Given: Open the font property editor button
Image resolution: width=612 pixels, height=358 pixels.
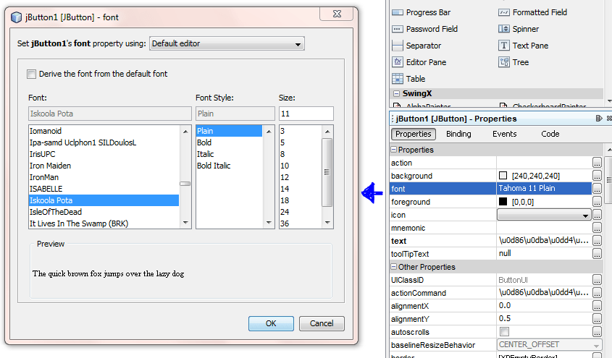Looking at the screenshot, I should (597, 189).
